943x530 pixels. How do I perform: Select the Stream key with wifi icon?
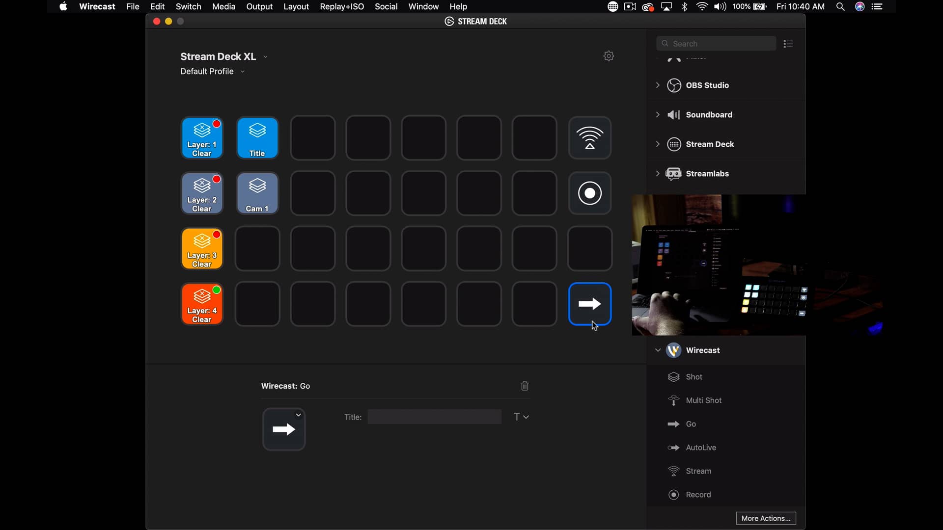coord(590,138)
